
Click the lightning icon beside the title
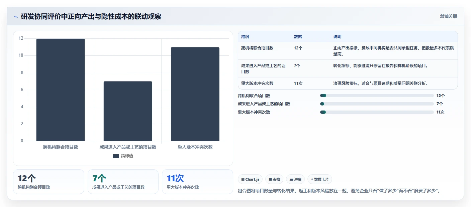(x=16, y=17)
